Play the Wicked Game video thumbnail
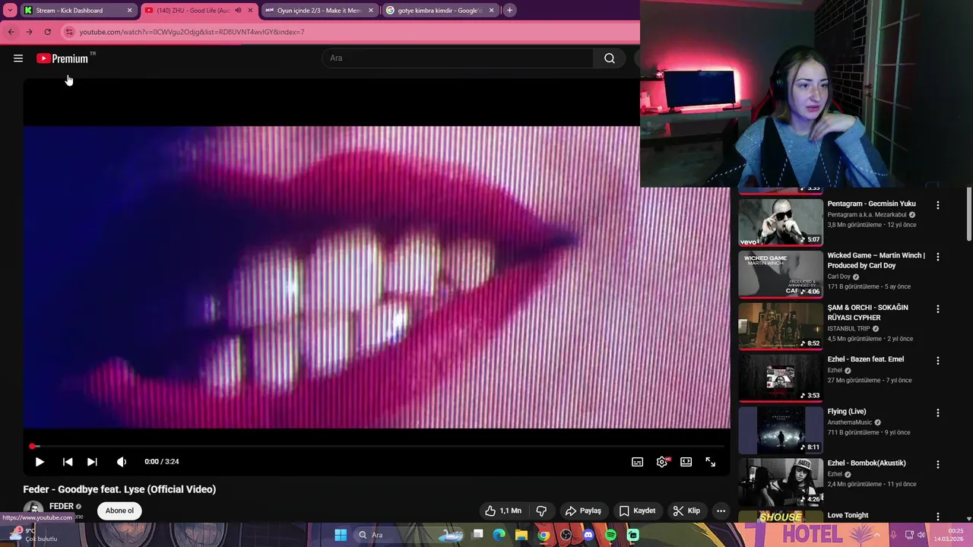Viewport: 973px width, 547px height. 781,273
